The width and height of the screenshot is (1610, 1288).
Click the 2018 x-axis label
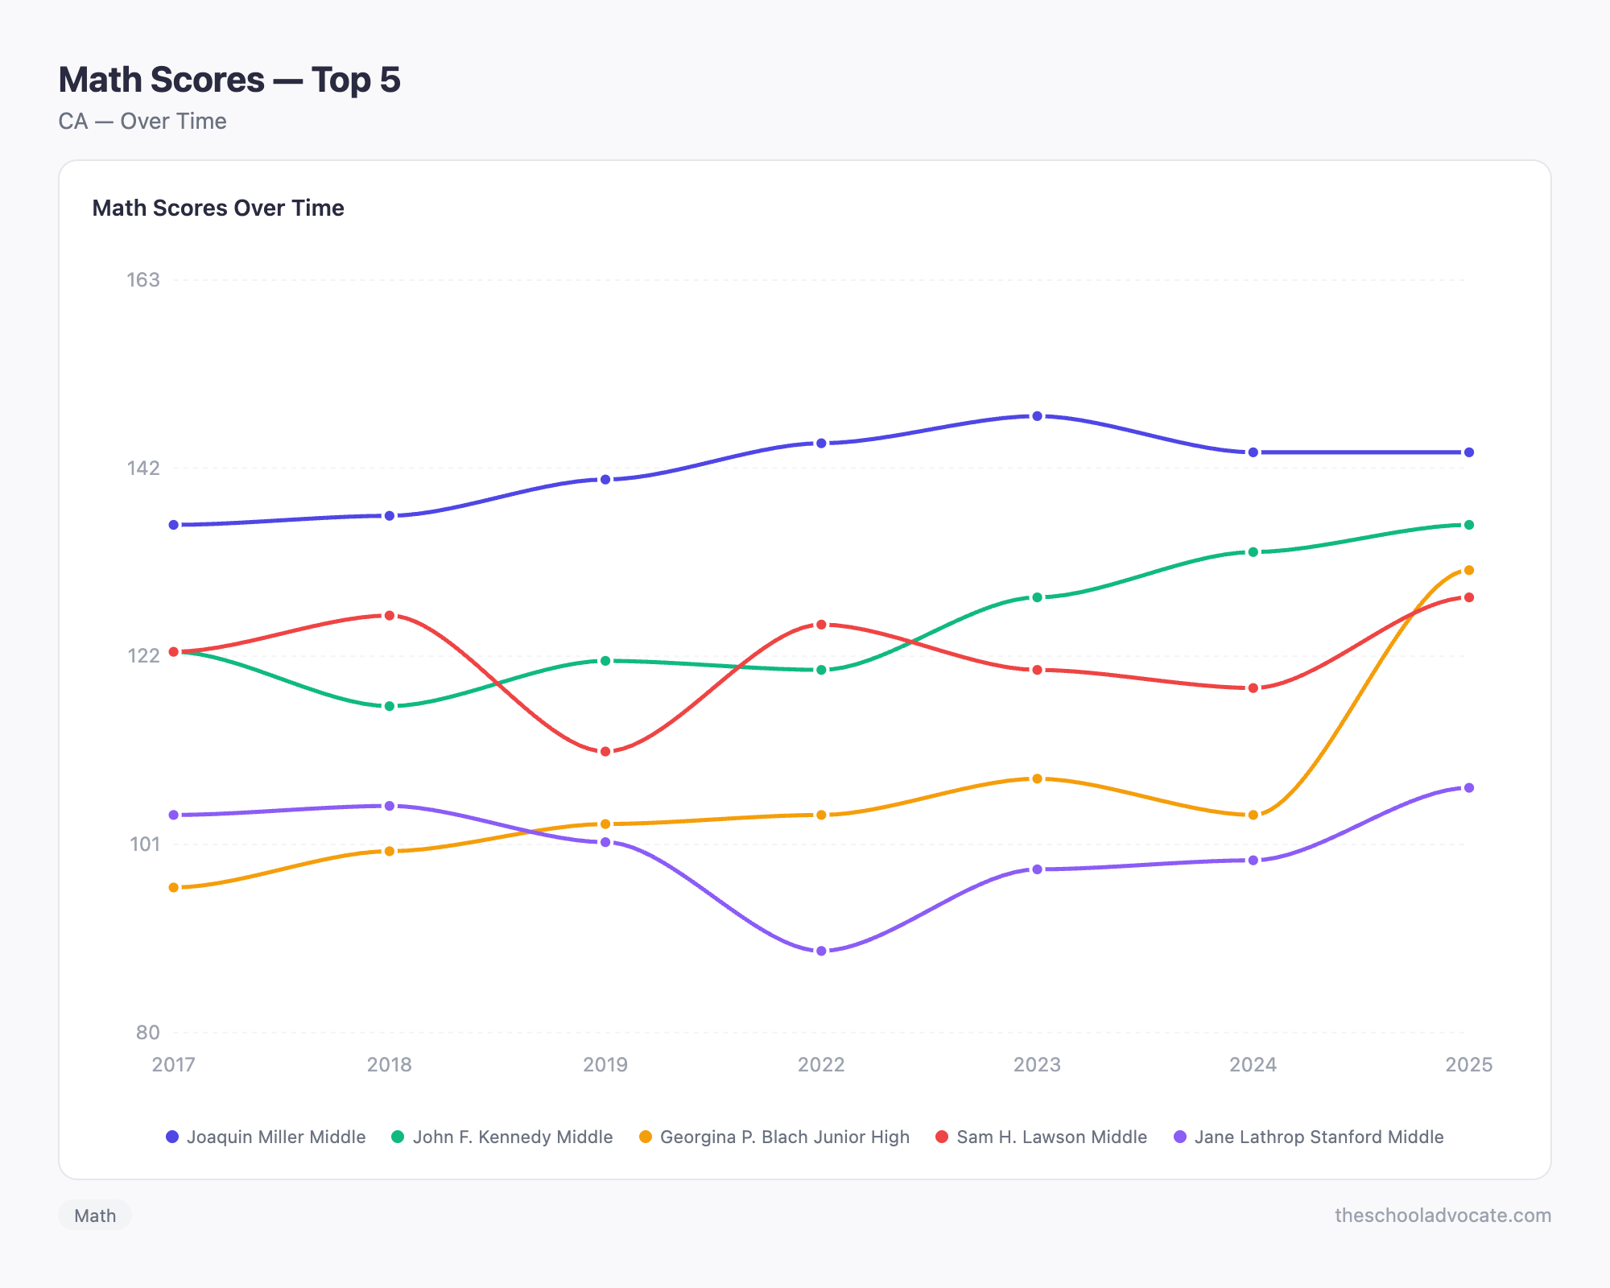click(390, 1064)
